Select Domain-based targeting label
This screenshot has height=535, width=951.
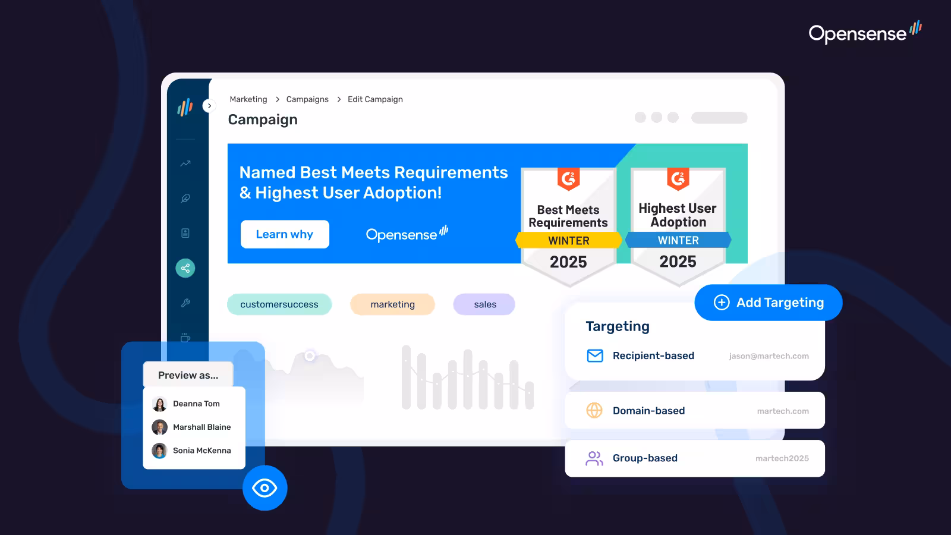coord(648,411)
